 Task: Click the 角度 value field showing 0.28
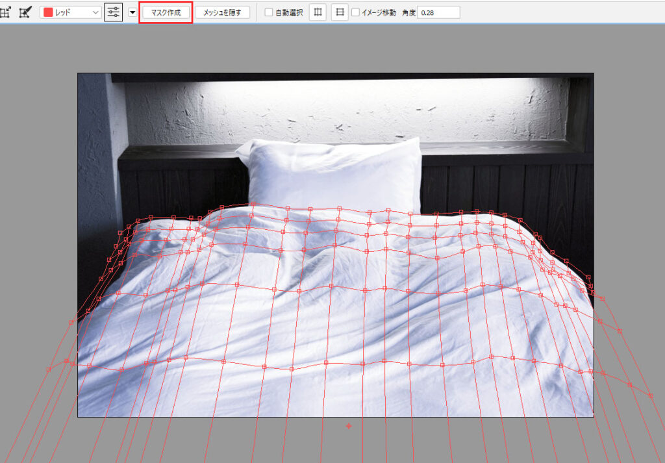click(438, 13)
